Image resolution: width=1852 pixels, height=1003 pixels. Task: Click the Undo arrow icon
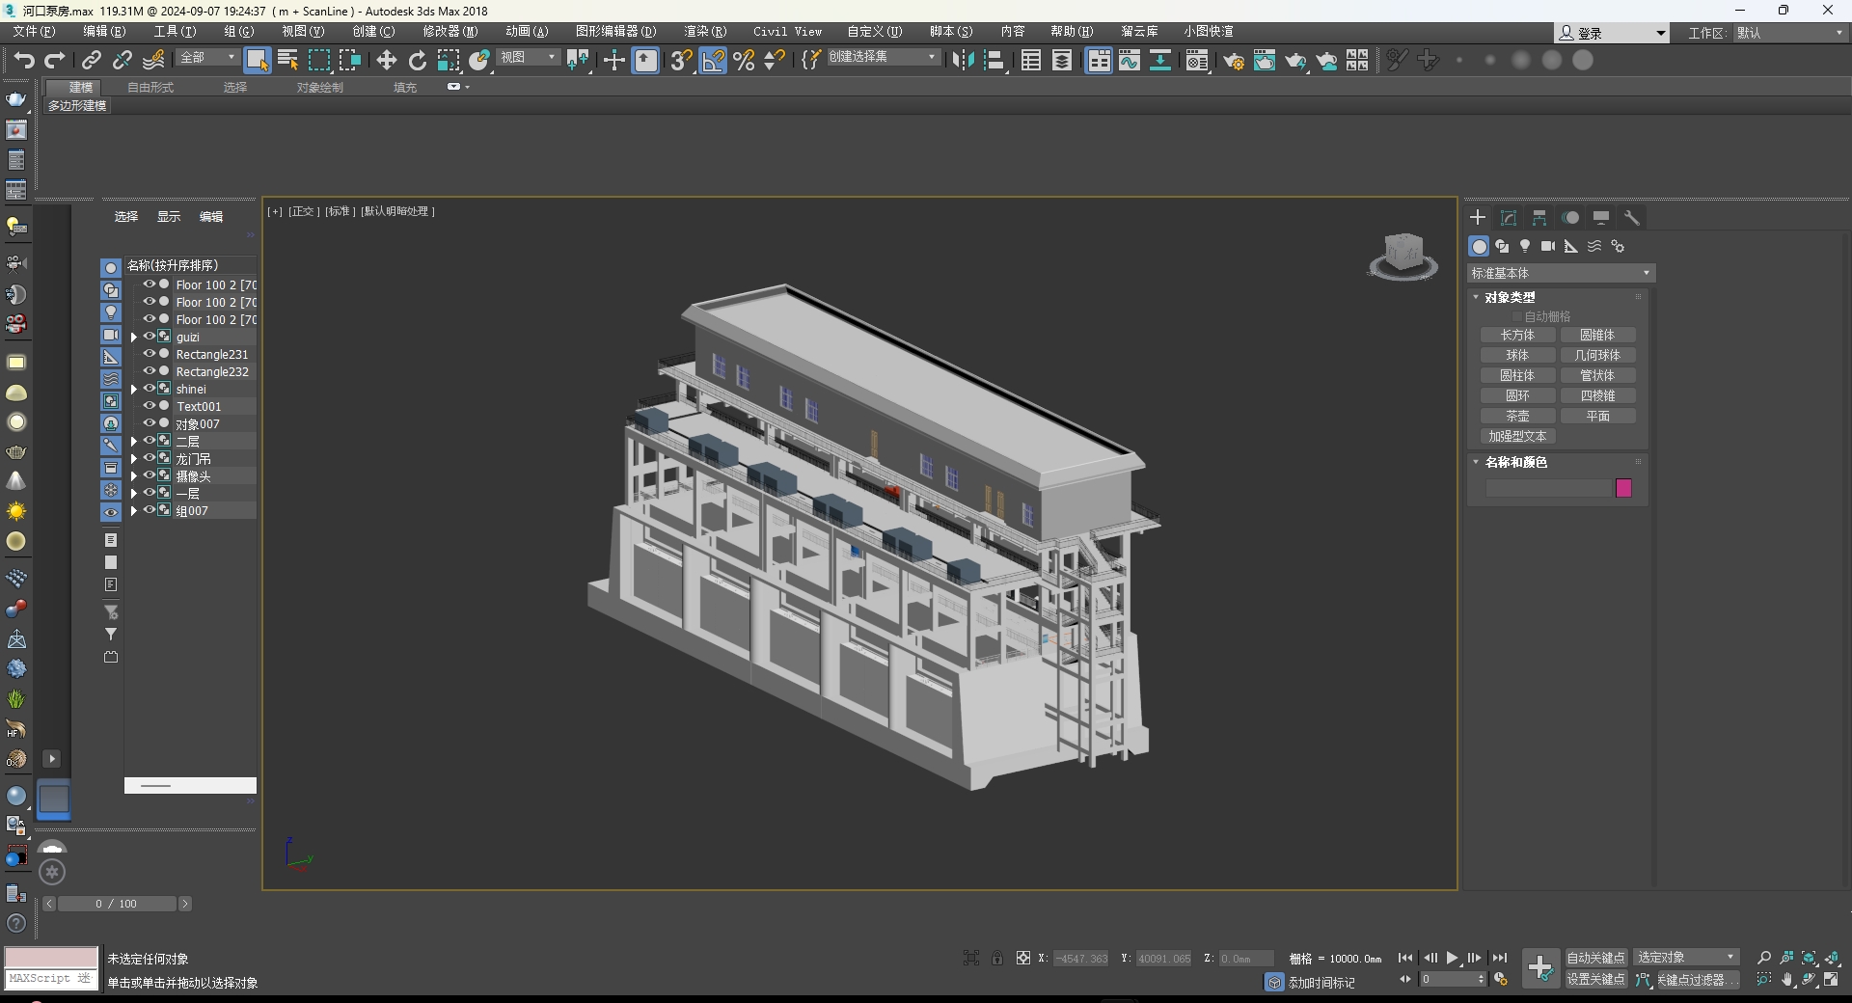(x=23, y=61)
